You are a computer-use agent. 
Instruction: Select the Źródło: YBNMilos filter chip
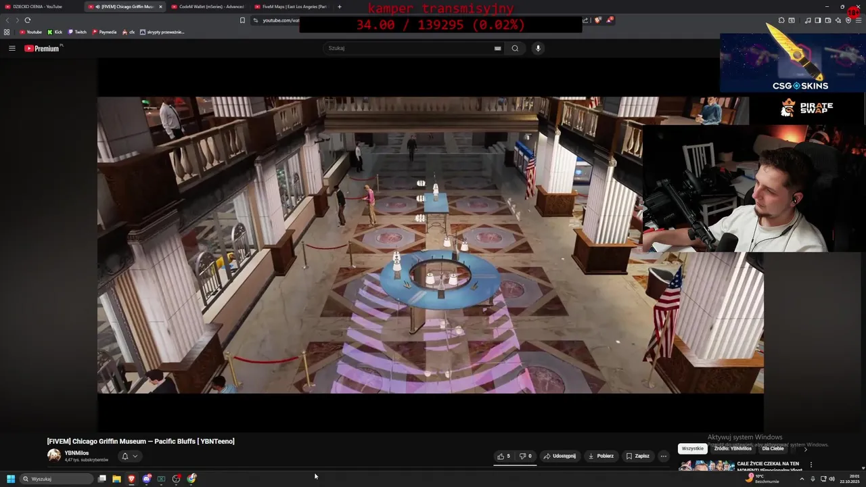(733, 448)
